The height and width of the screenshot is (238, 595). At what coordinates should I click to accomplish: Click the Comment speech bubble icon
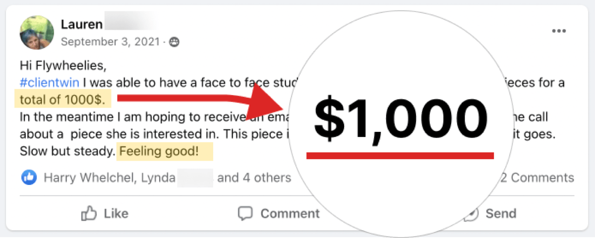pyautogui.click(x=245, y=214)
